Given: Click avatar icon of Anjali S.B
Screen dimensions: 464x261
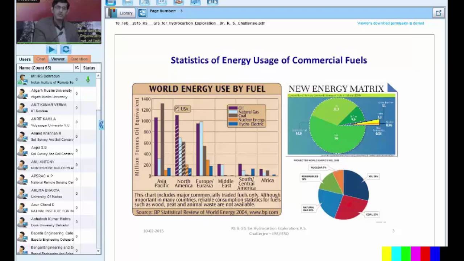Looking at the screenshot, I should tap(23, 151).
